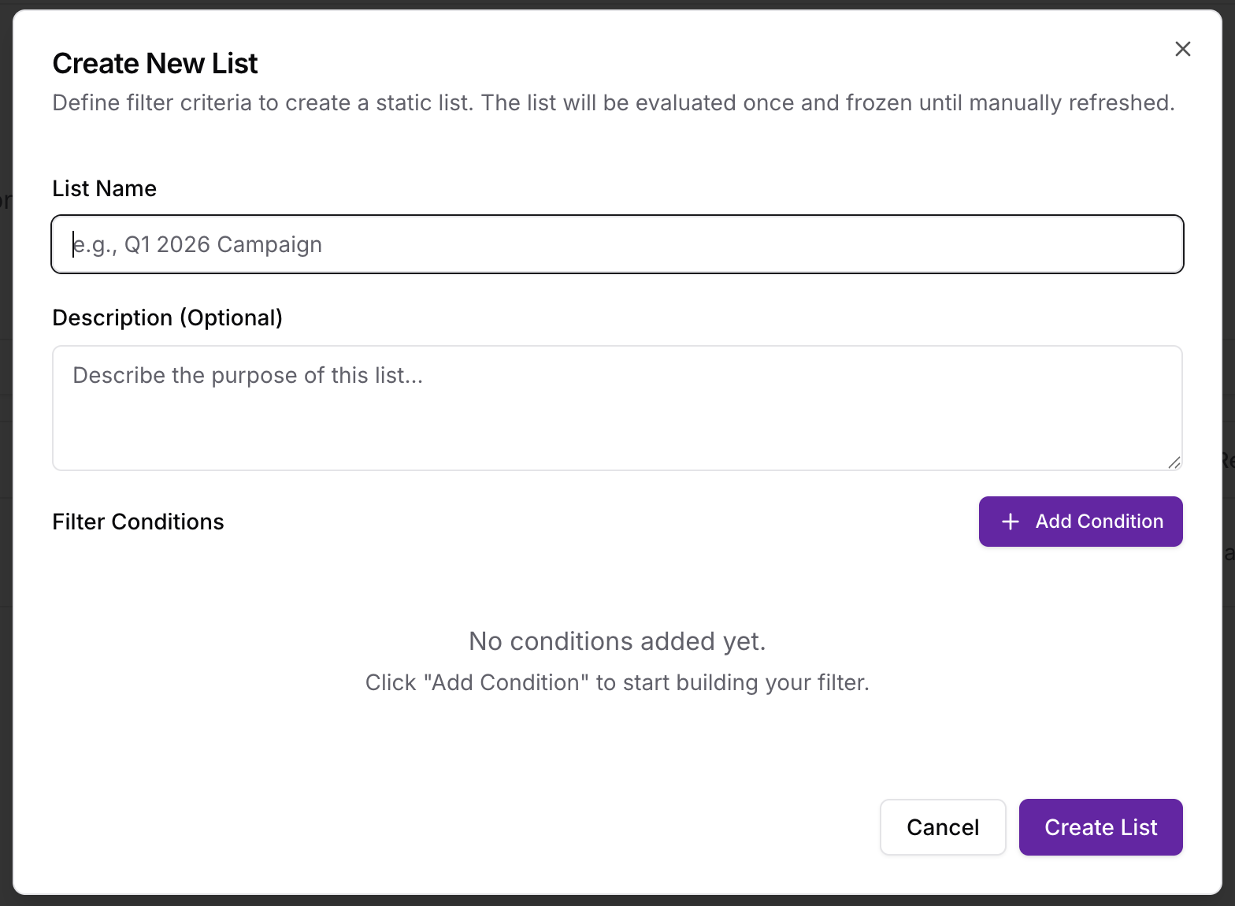This screenshot has width=1235, height=906.
Task: Click the filter-building hint text
Action: [617, 682]
